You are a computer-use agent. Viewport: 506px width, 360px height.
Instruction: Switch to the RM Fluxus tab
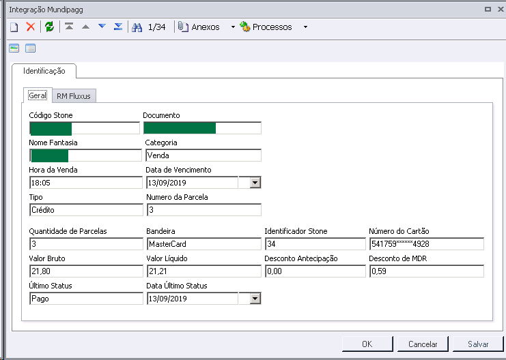(x=74, y=96)
